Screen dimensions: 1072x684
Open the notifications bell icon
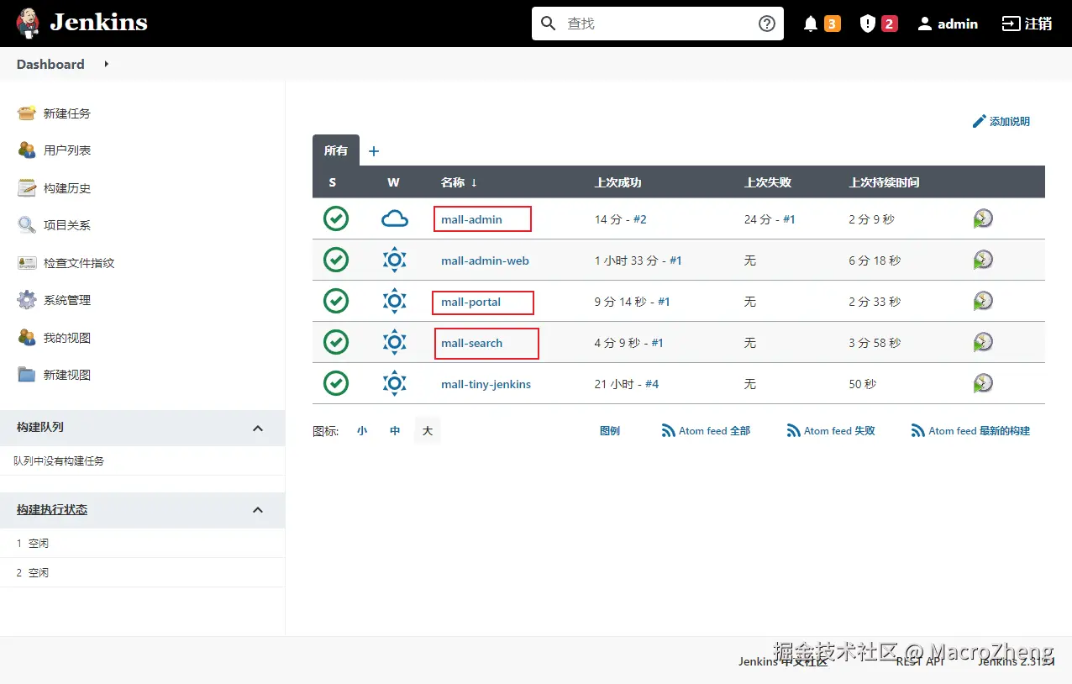[811, 24]
